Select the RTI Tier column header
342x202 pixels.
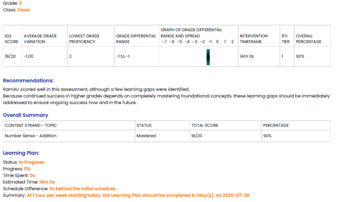[x=285, y=39]
